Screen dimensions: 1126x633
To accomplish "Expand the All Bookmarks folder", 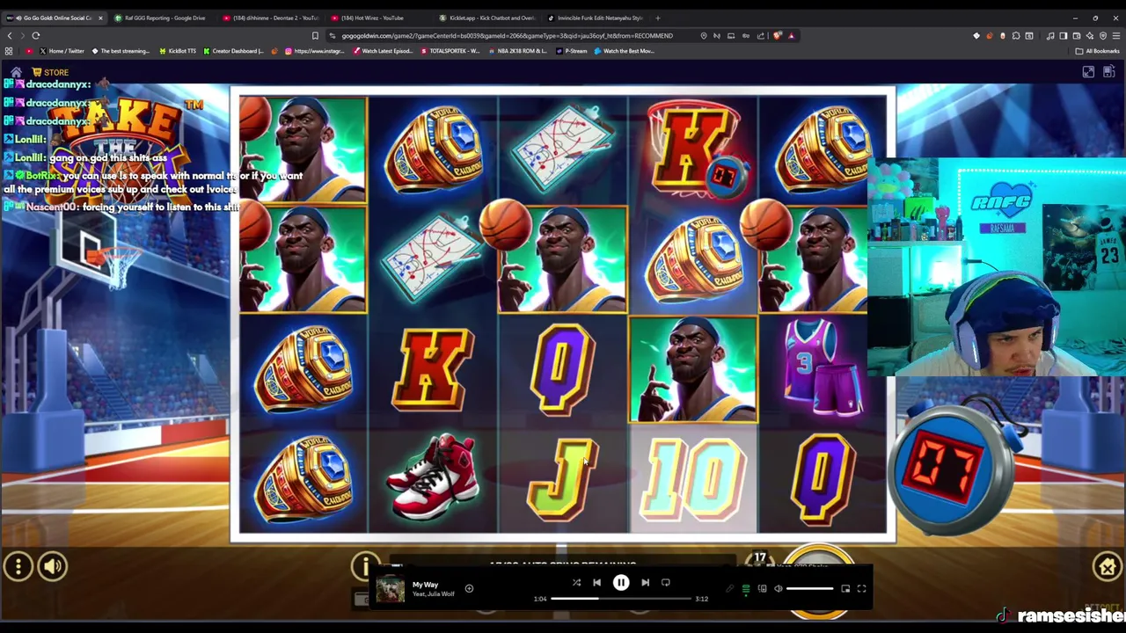I will tap(1097, 51).
